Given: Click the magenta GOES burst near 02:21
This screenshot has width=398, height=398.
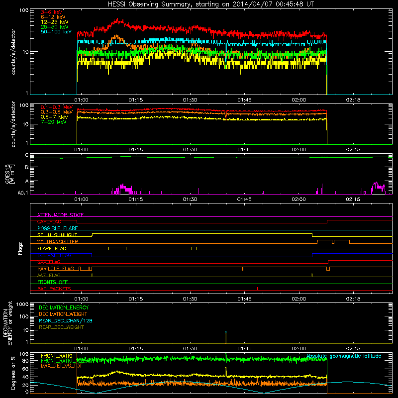Looking at the screenshot, I should coord(379,188).
